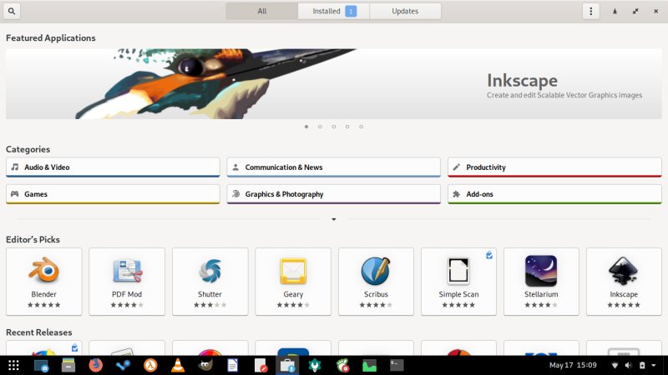Open the Add-ons category
The image size is (668, 375).
[554, 194]
